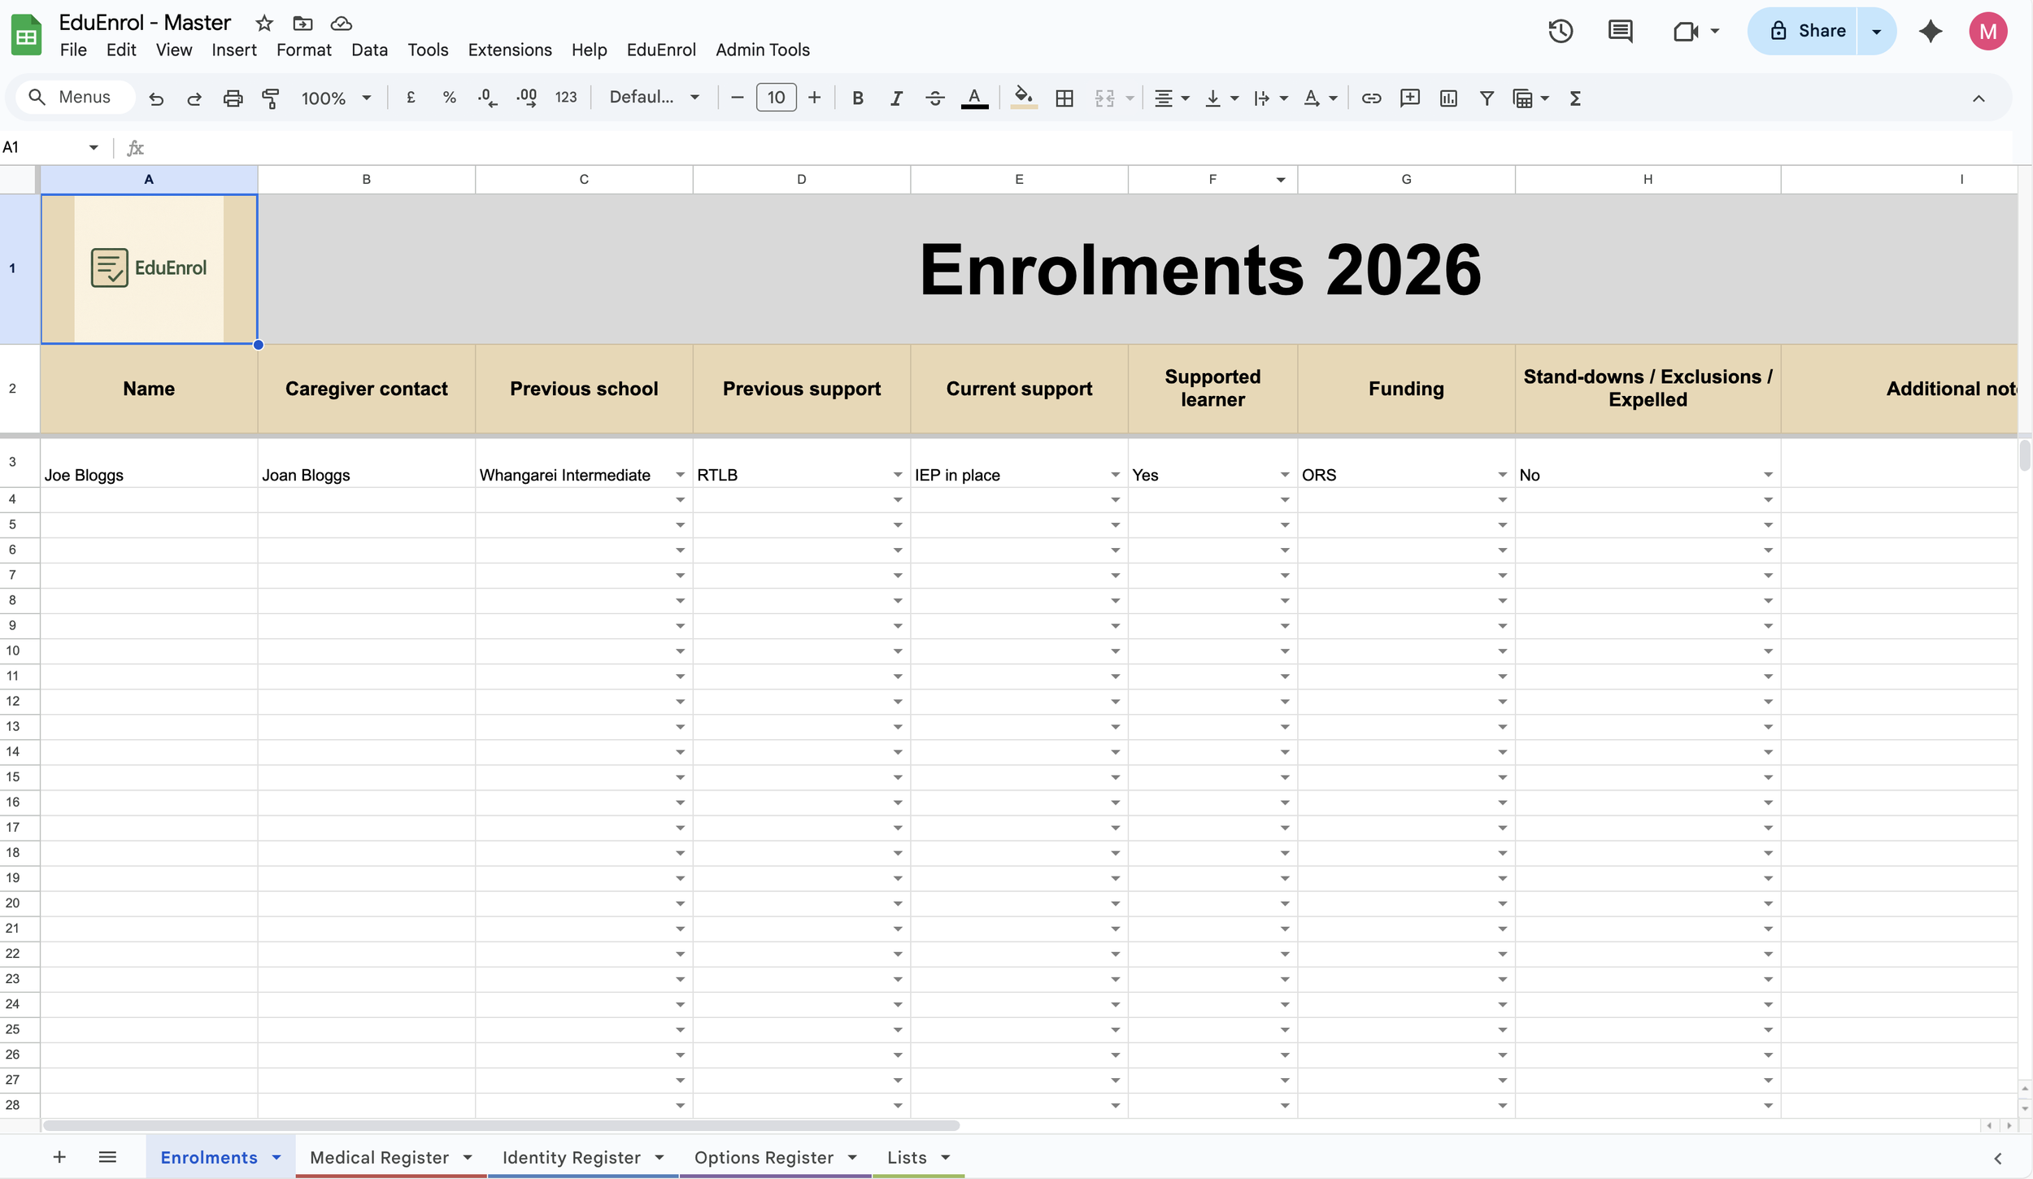Insert a chart from the toolbar
The image size is (2033, 1179).
click(1447, 98)
